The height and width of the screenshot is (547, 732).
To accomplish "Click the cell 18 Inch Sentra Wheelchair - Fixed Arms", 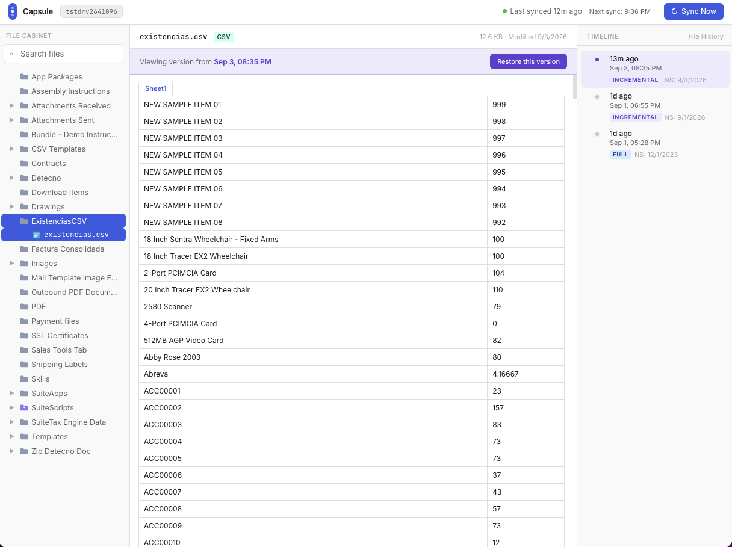I will point(313,240).
